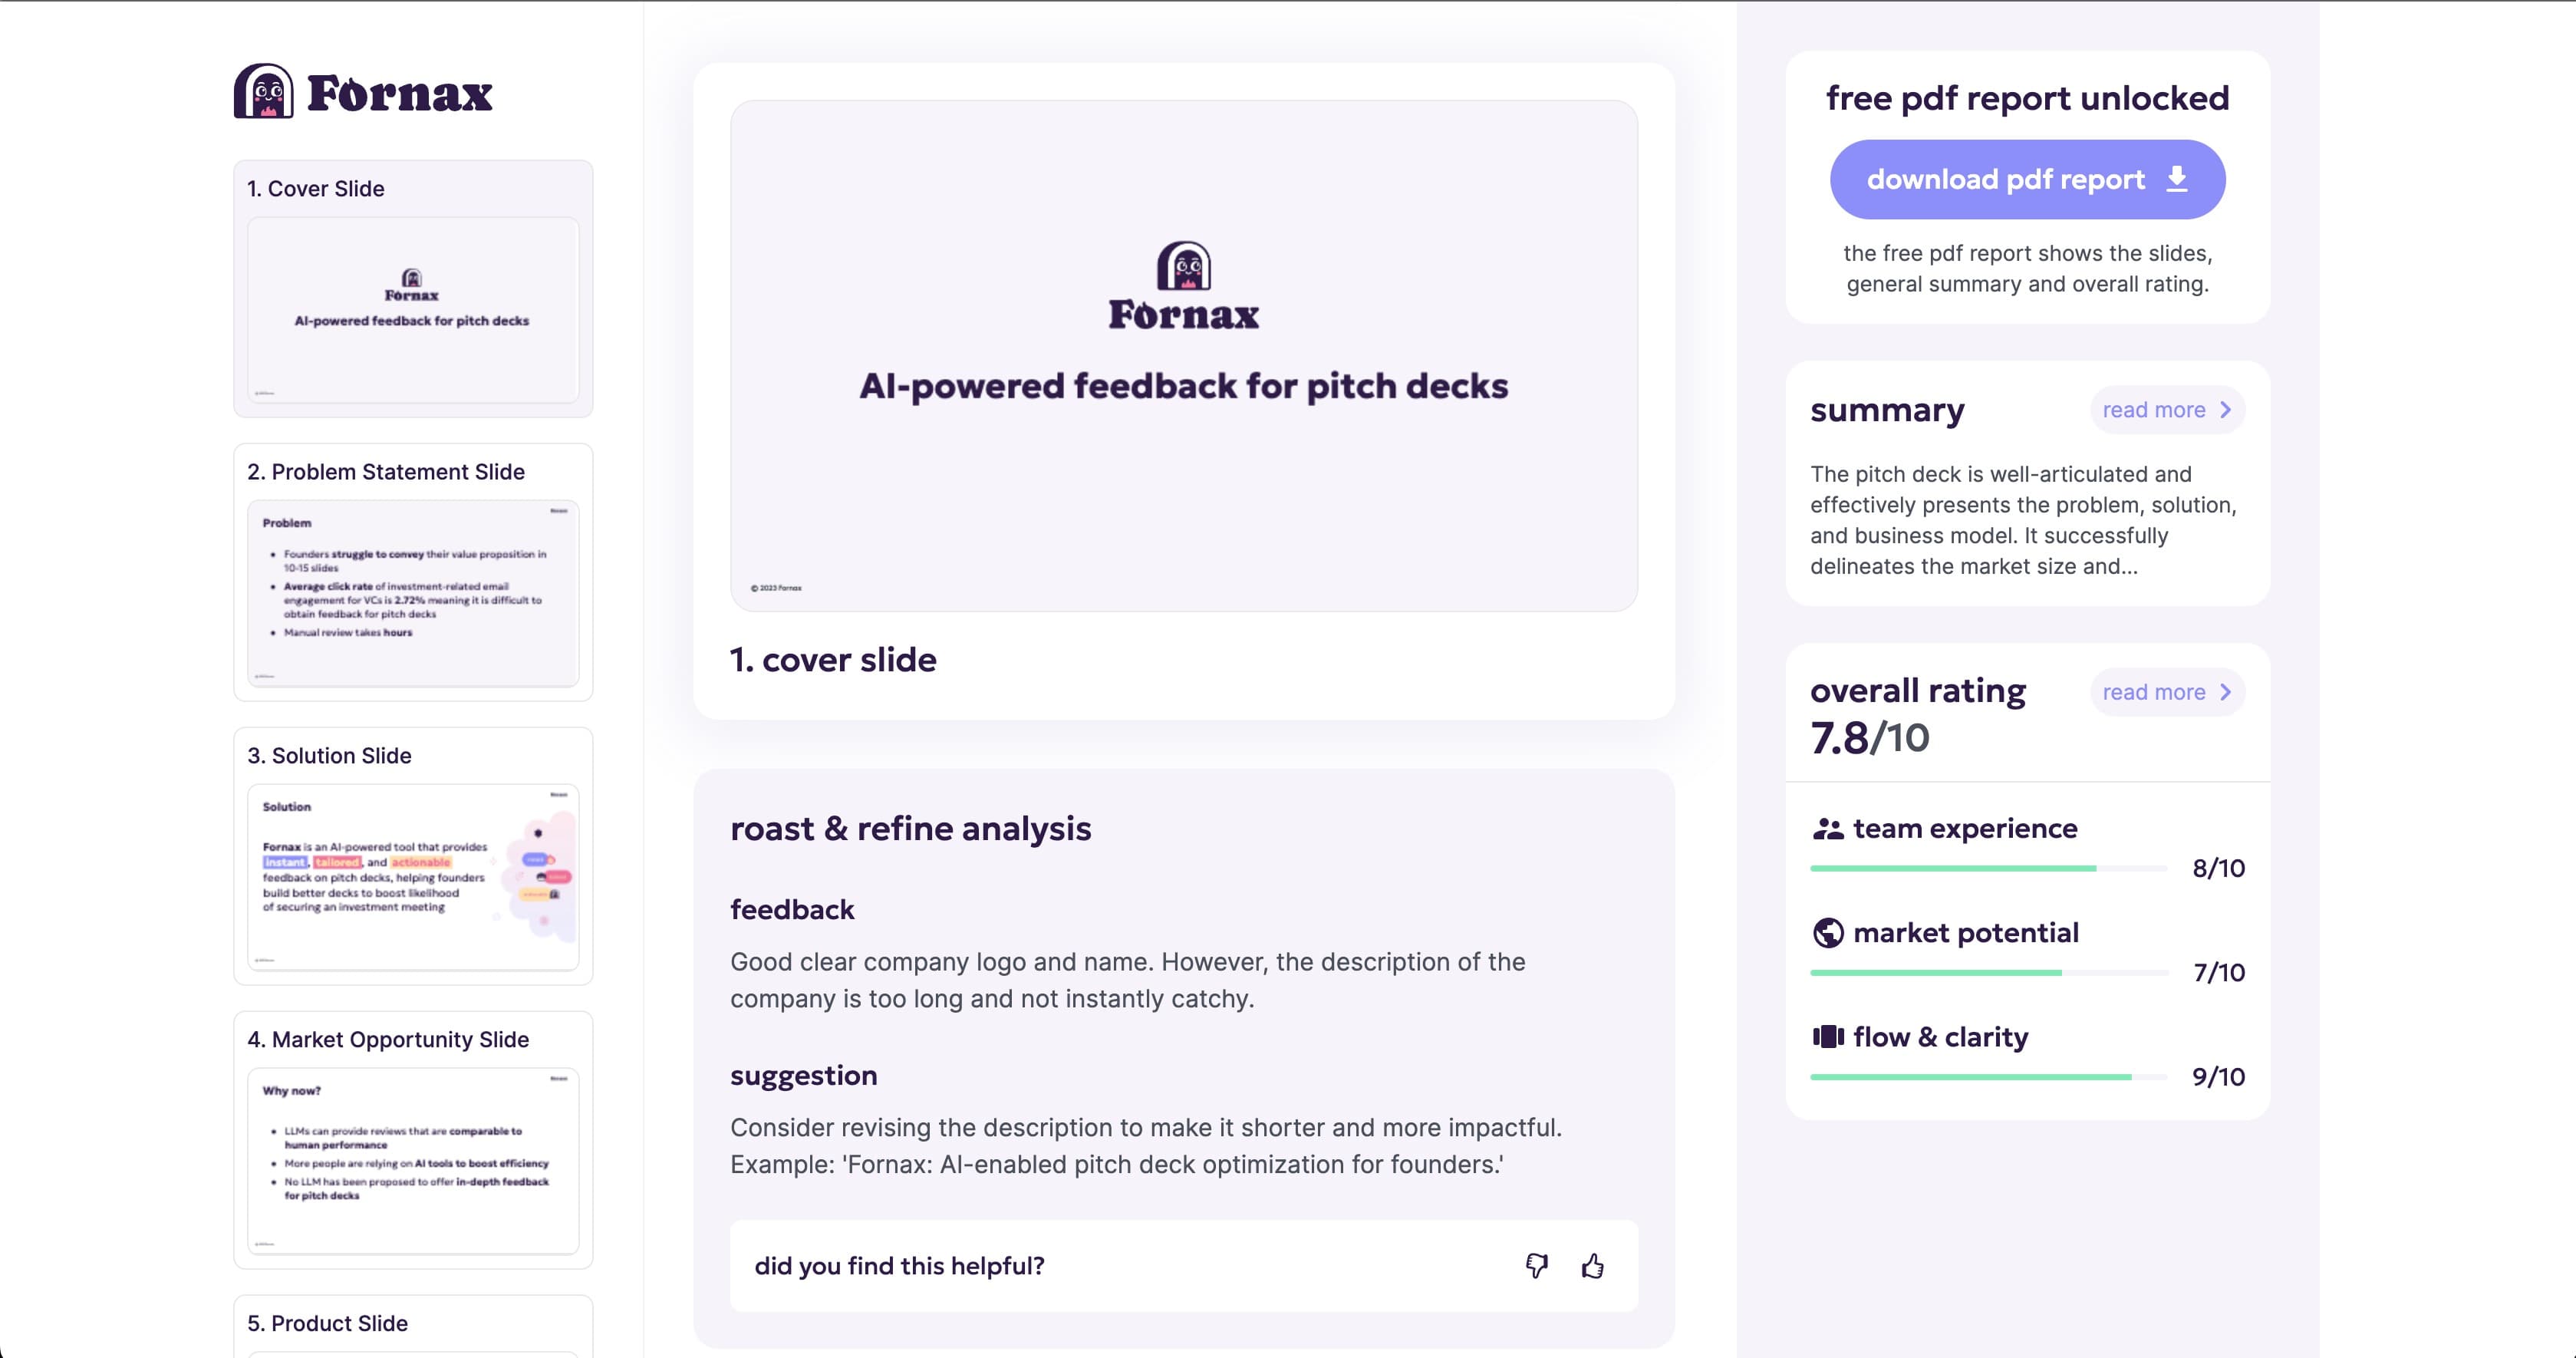This screenshot has height=1358, width=2576.
Task: Click the team experience people icon
Action: (1828, 829)
